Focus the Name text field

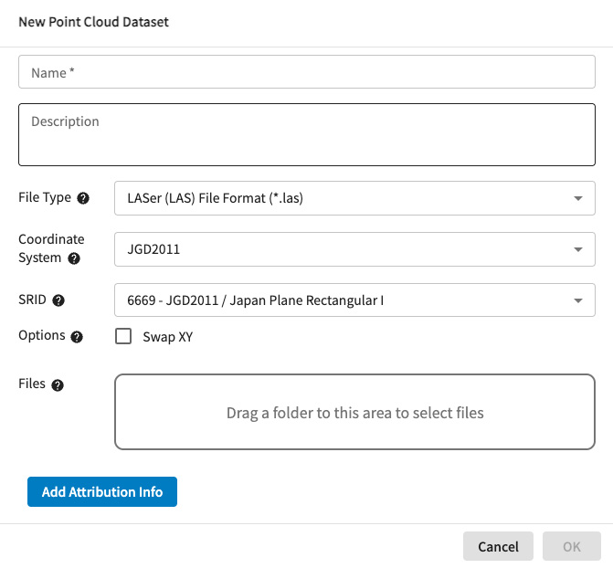[x=307, y=72]
